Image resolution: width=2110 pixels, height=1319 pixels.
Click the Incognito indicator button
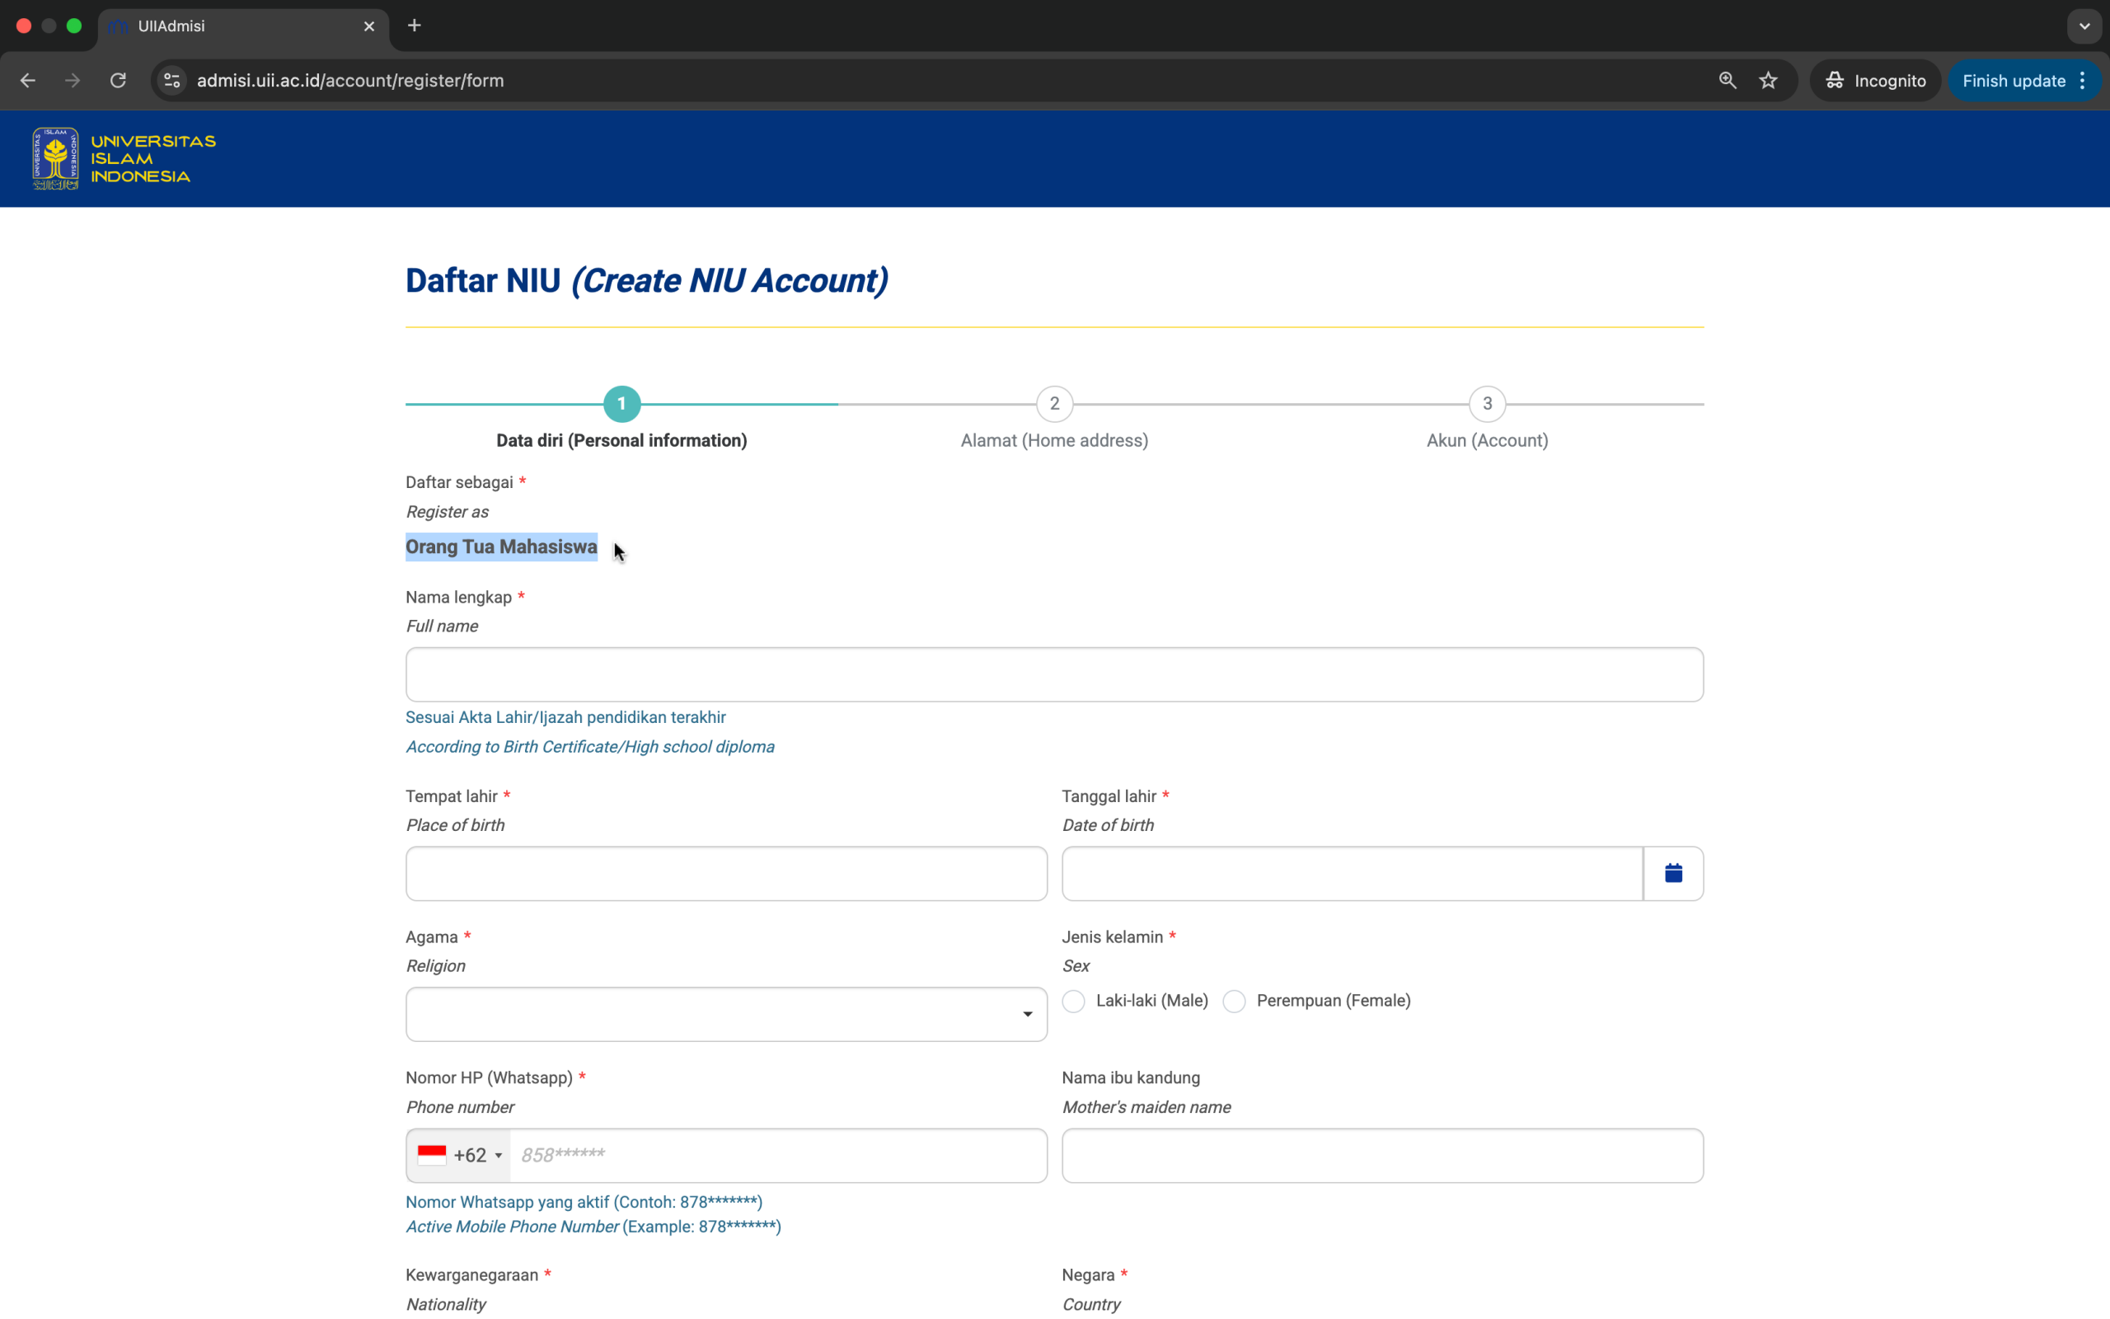[1874, 80]
